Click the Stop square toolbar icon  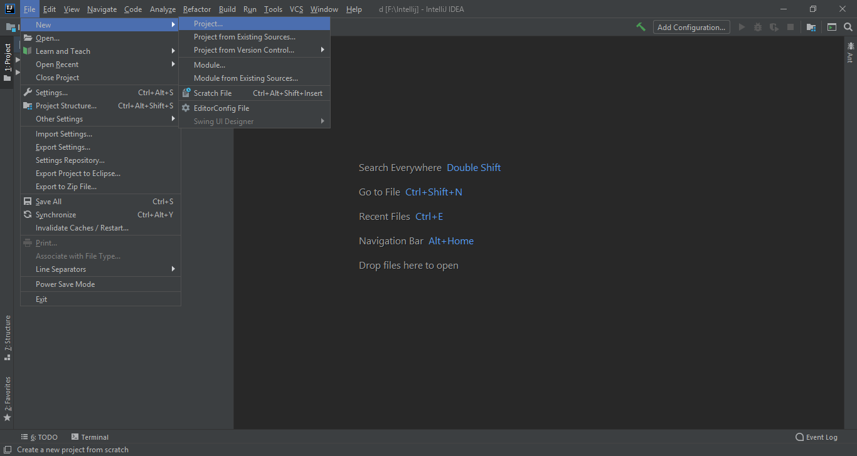click(x=790, y=27)
